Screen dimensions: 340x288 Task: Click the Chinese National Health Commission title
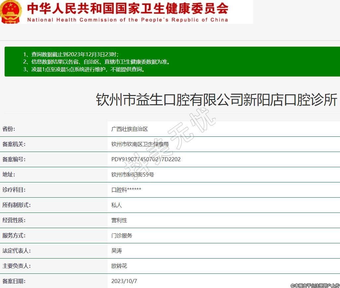[x=127, y=8]
